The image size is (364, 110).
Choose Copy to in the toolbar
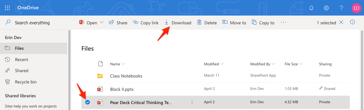click(x=263, y=23)
